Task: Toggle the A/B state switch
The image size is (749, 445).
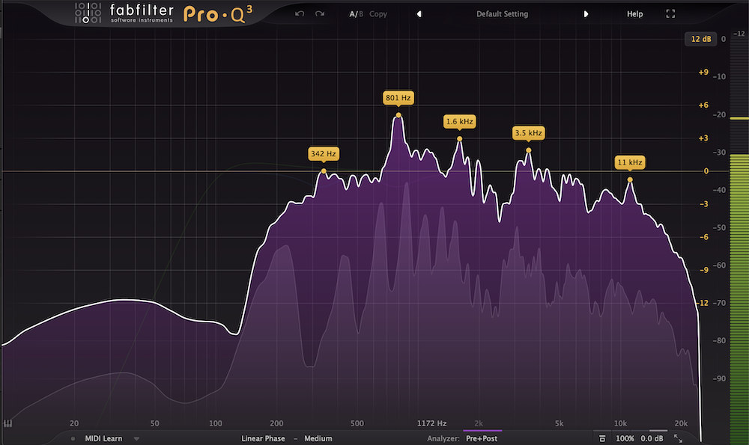Action: coord(356,14)
